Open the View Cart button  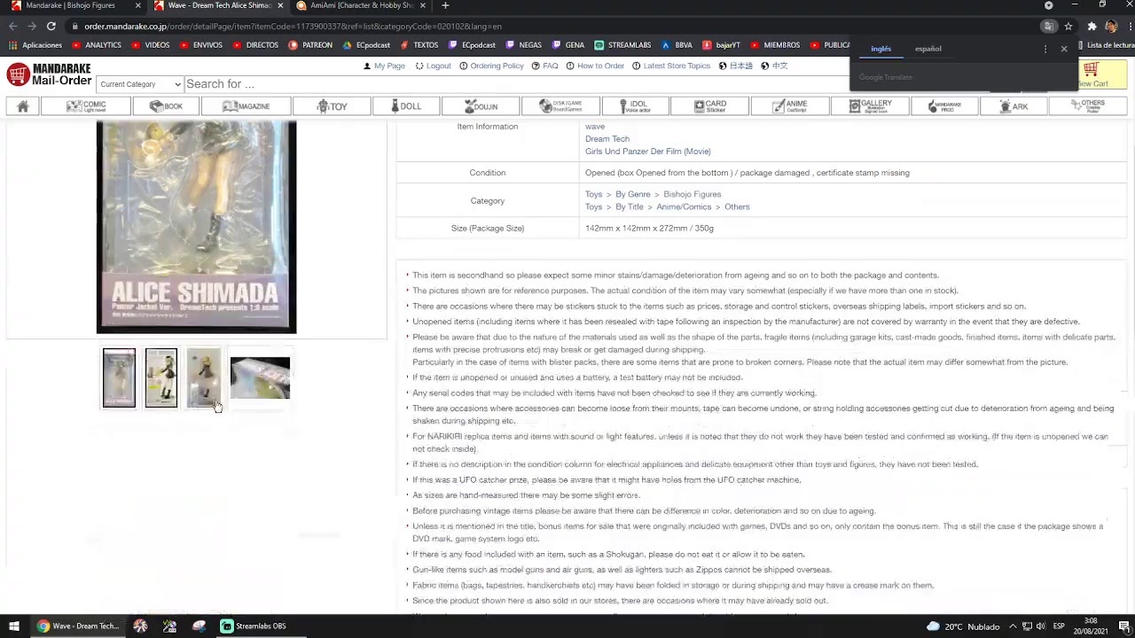1102,74
